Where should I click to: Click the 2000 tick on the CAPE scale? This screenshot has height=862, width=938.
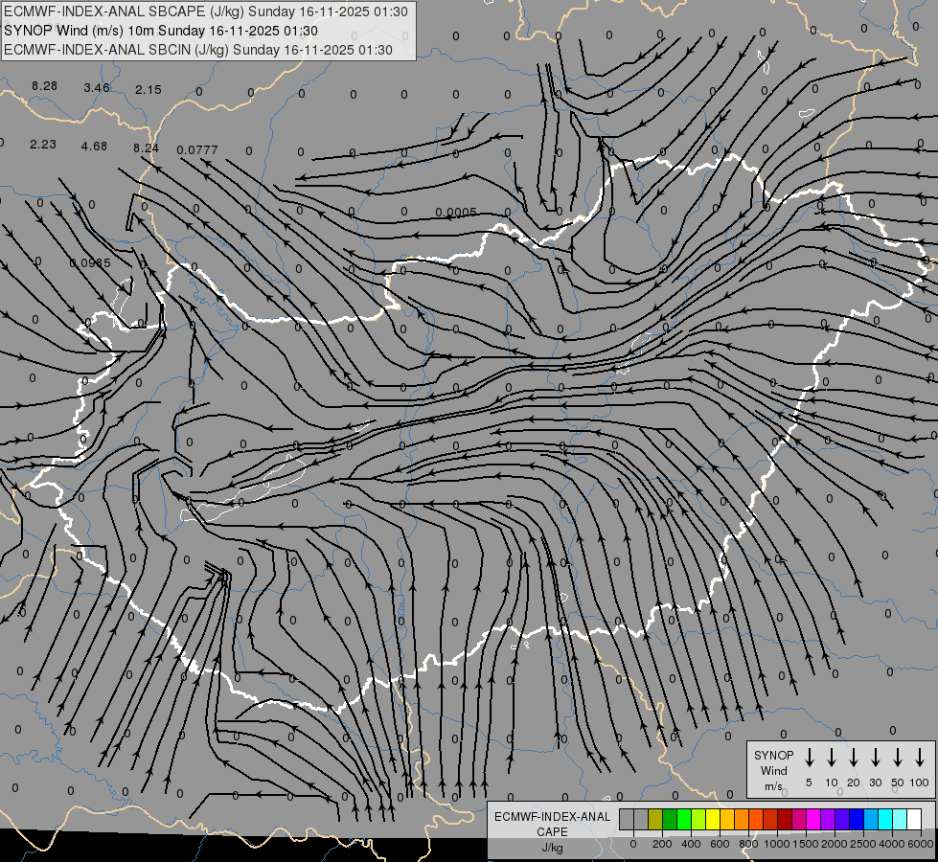(835, 844)
